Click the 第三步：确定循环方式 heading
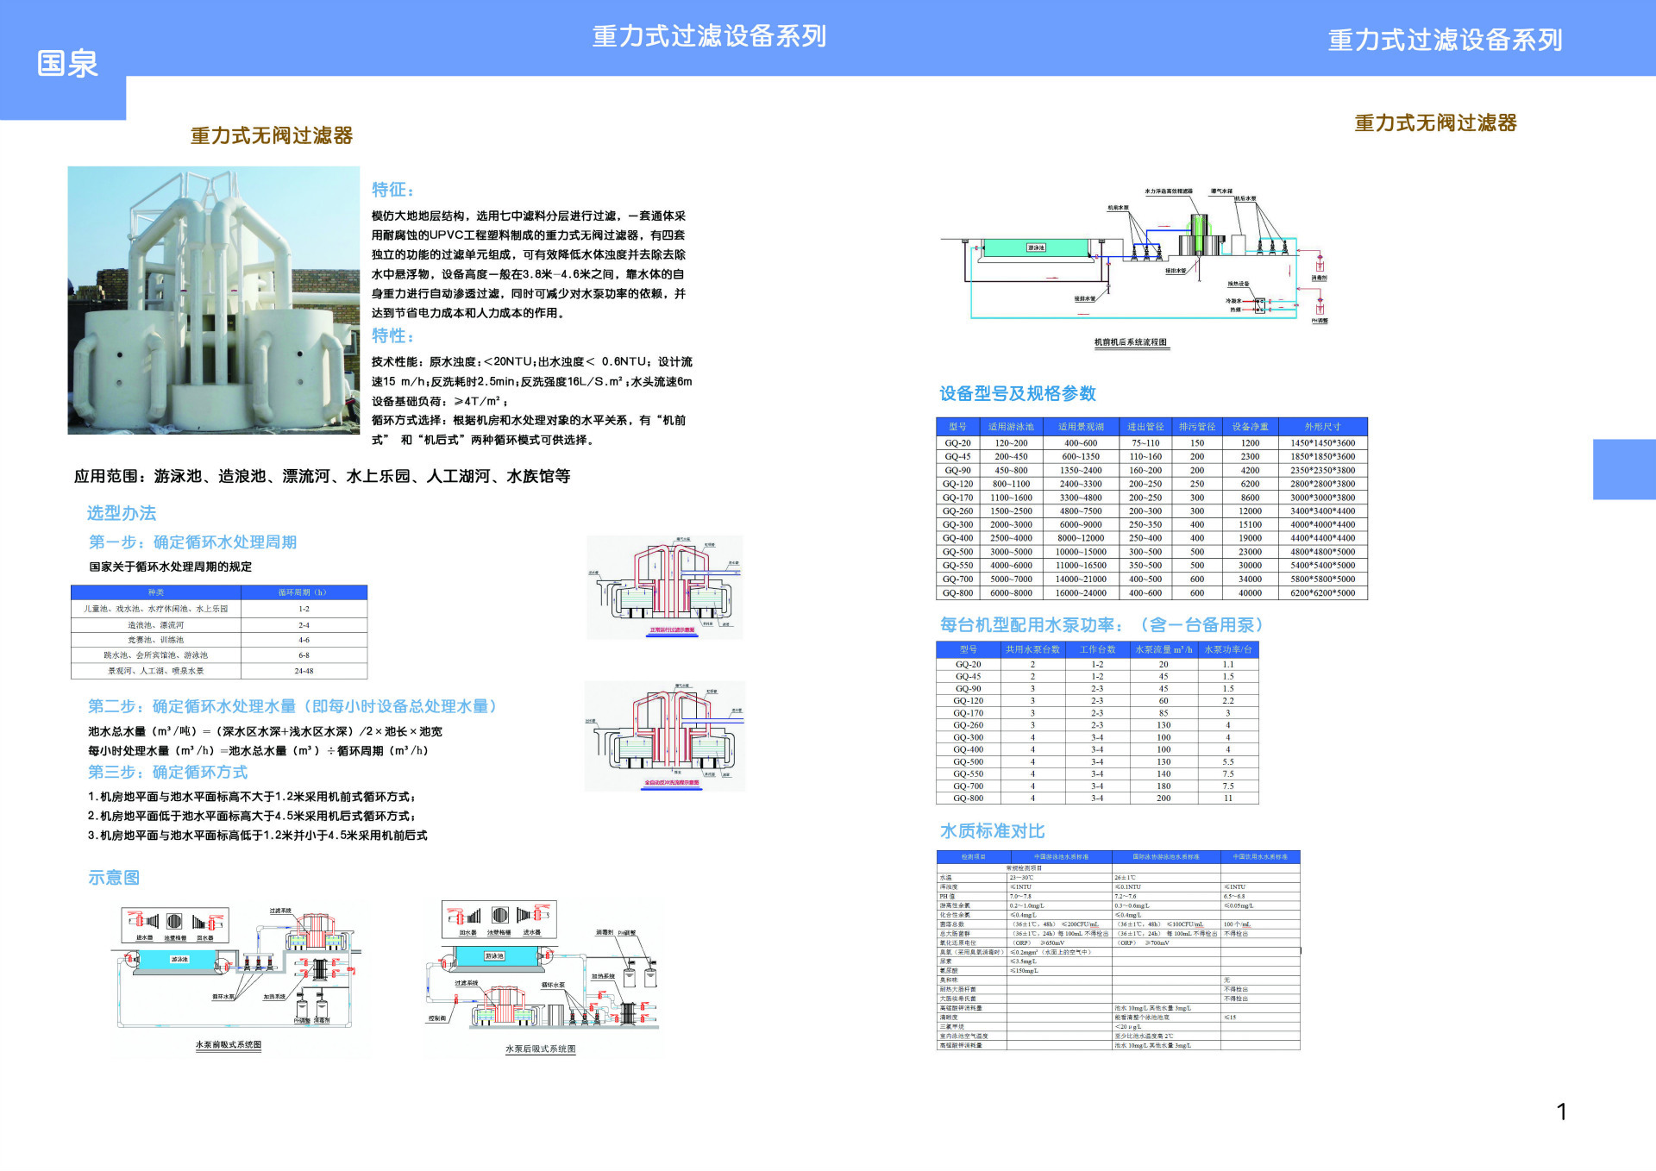Viewport: 1656px width, 1171px height. 168,773
